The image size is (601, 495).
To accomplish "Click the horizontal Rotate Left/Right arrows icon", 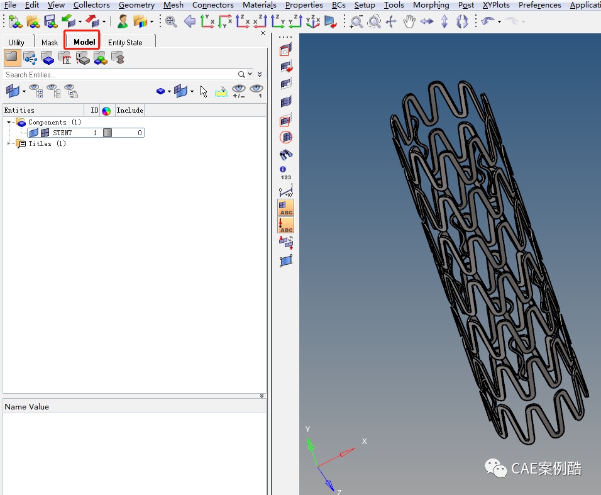I will click(427, 21).
